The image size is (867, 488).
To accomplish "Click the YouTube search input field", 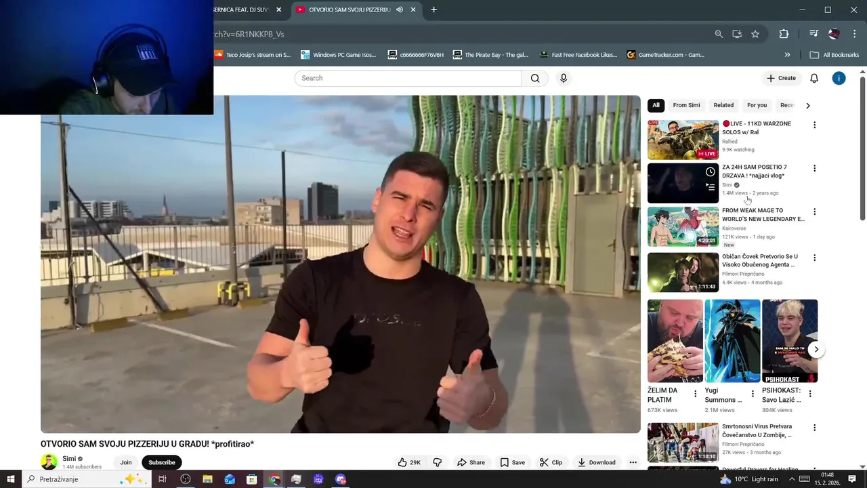I will pyautogui.click(x=408, y=78).
